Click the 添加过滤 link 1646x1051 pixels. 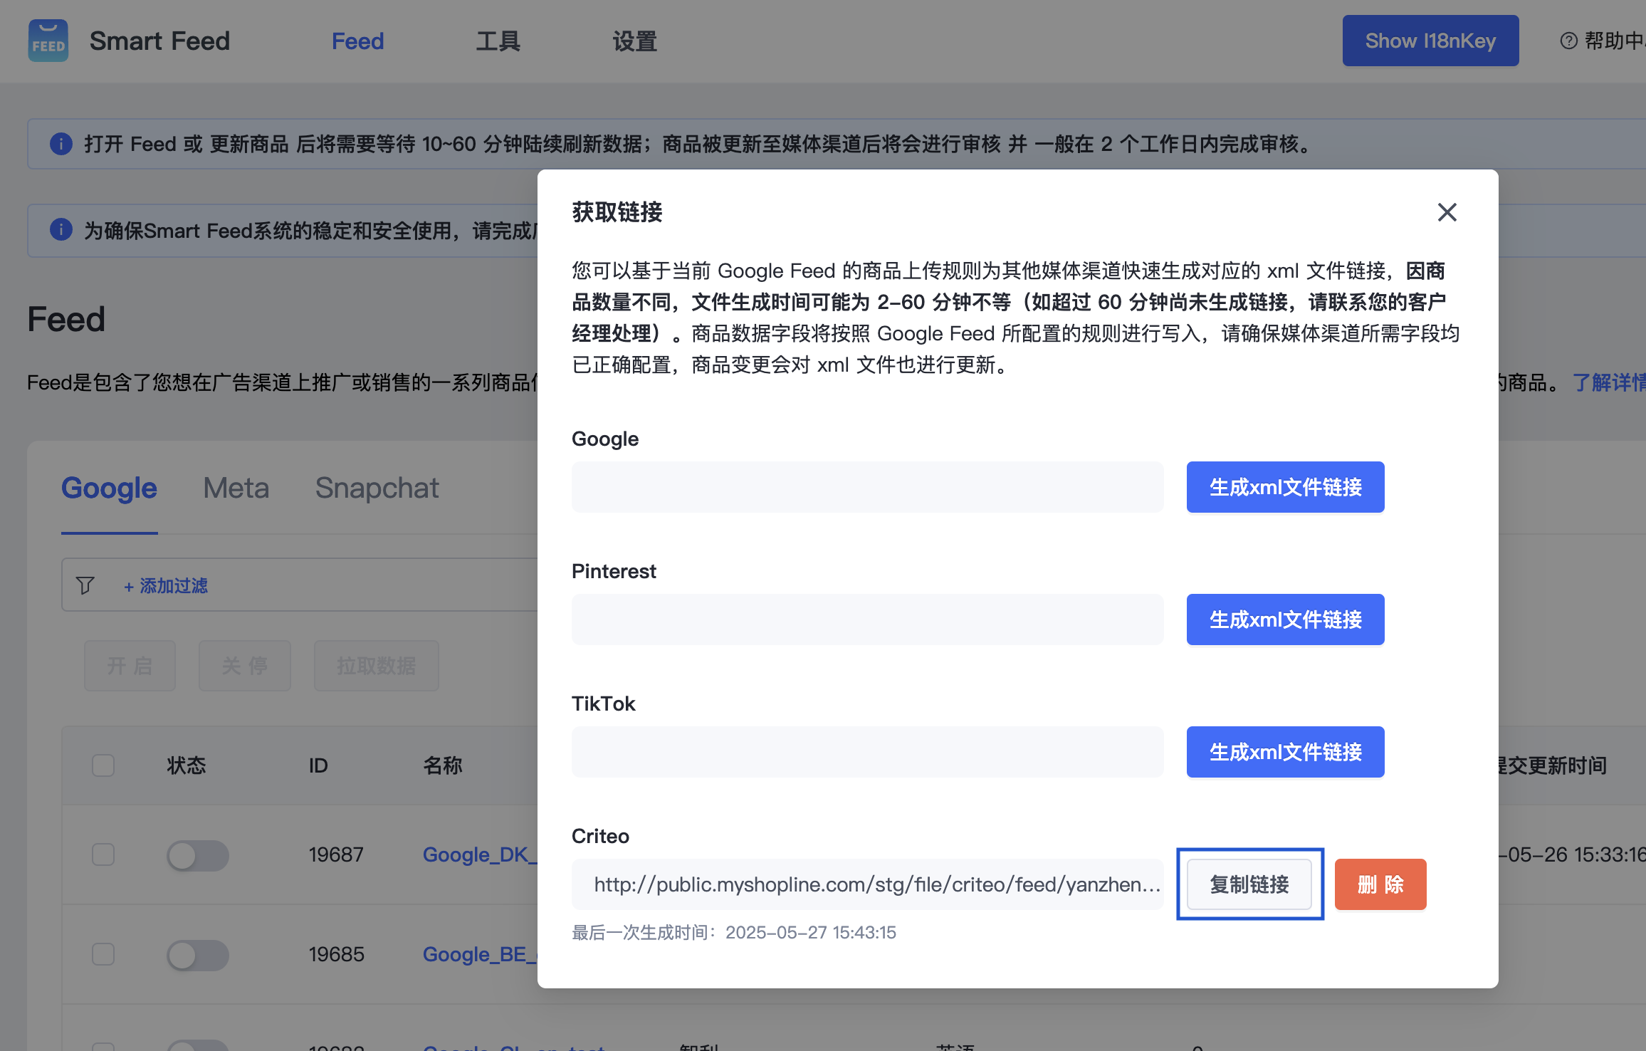[x=166, y=585]
